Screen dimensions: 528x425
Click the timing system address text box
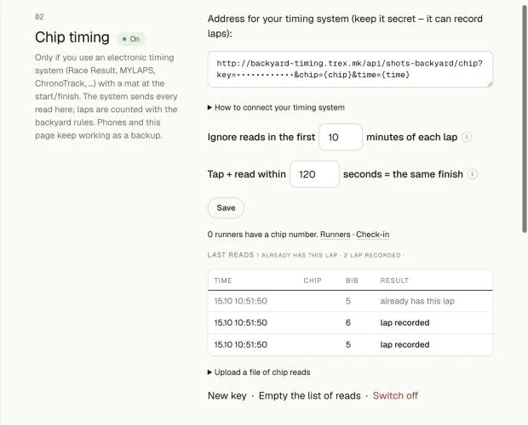click(350, 69)
